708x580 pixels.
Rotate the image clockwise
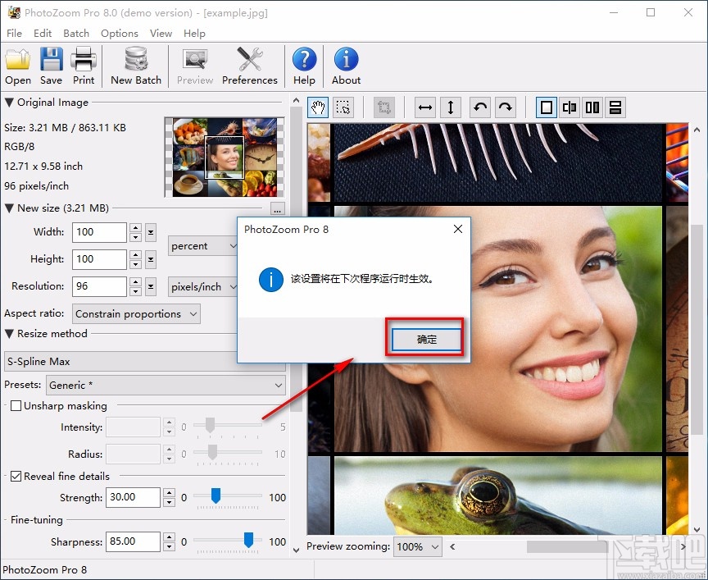coord(506,107)
